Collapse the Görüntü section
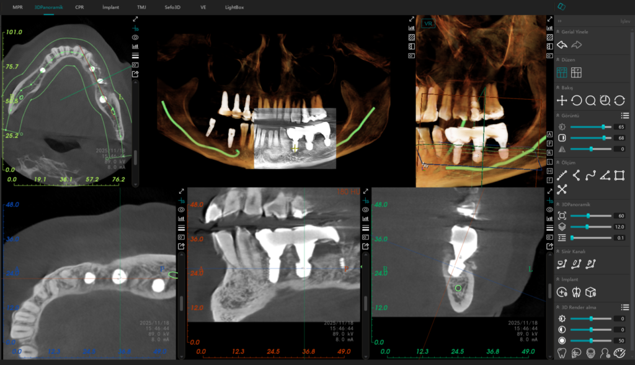This screenshot has width=635, height=365. click(x=558, y=115)
